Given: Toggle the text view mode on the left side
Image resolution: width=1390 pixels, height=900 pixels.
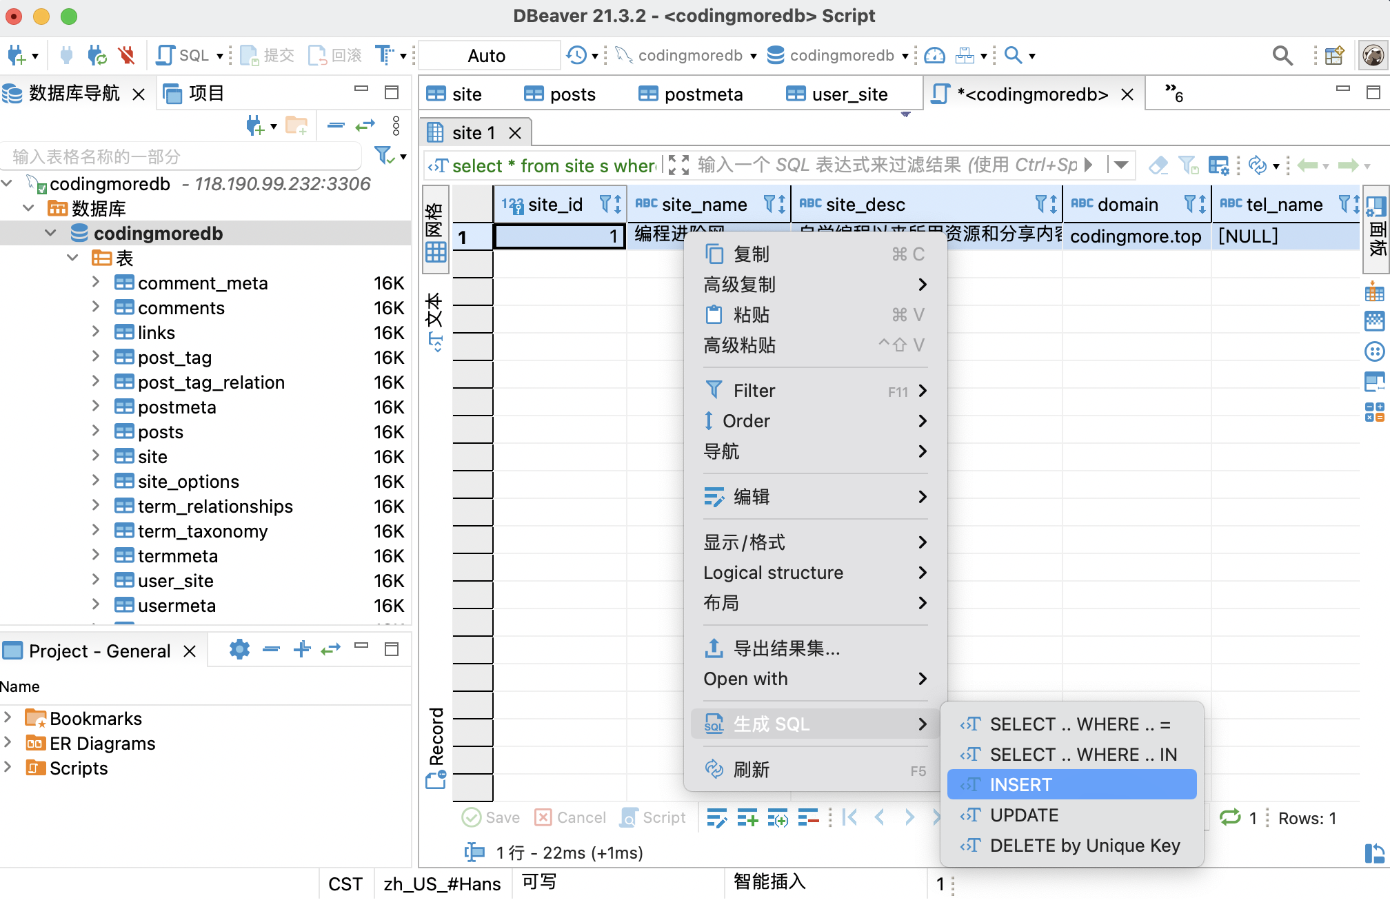Looking at the screenshot, I should click(x=435, y=322).
